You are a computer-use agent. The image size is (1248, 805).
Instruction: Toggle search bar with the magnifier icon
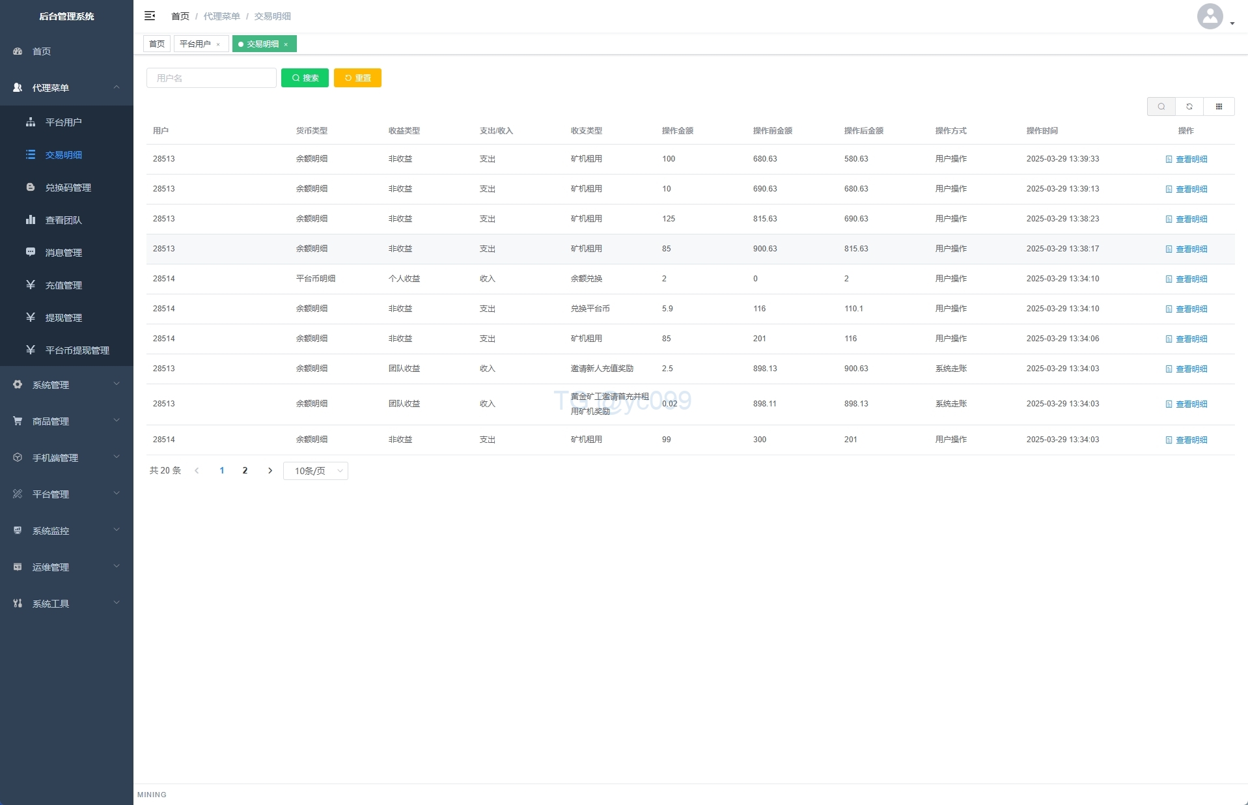(x=1161, y=107)
